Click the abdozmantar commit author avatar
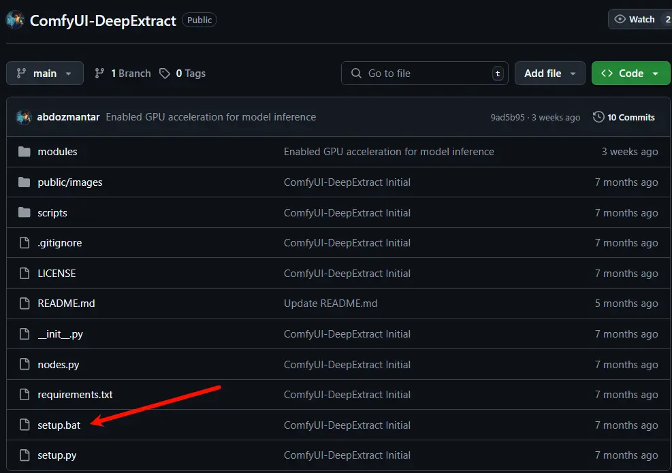 click(24, 117)
